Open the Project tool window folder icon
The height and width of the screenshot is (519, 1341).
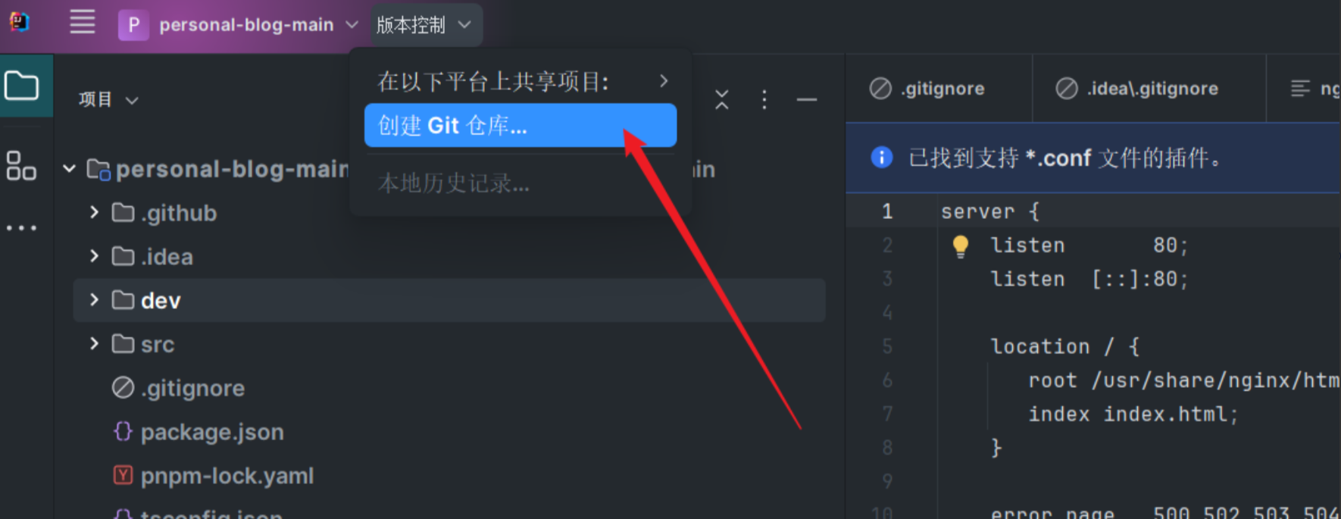[x=22, y=86]
